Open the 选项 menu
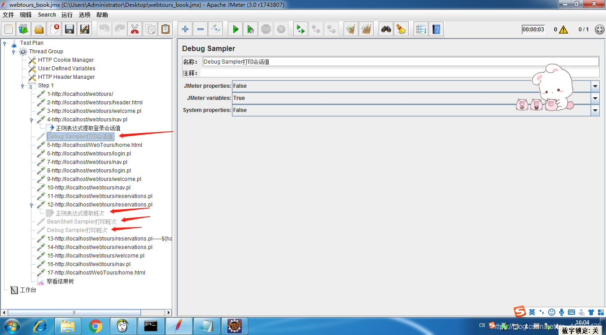 tap(85, 15)
